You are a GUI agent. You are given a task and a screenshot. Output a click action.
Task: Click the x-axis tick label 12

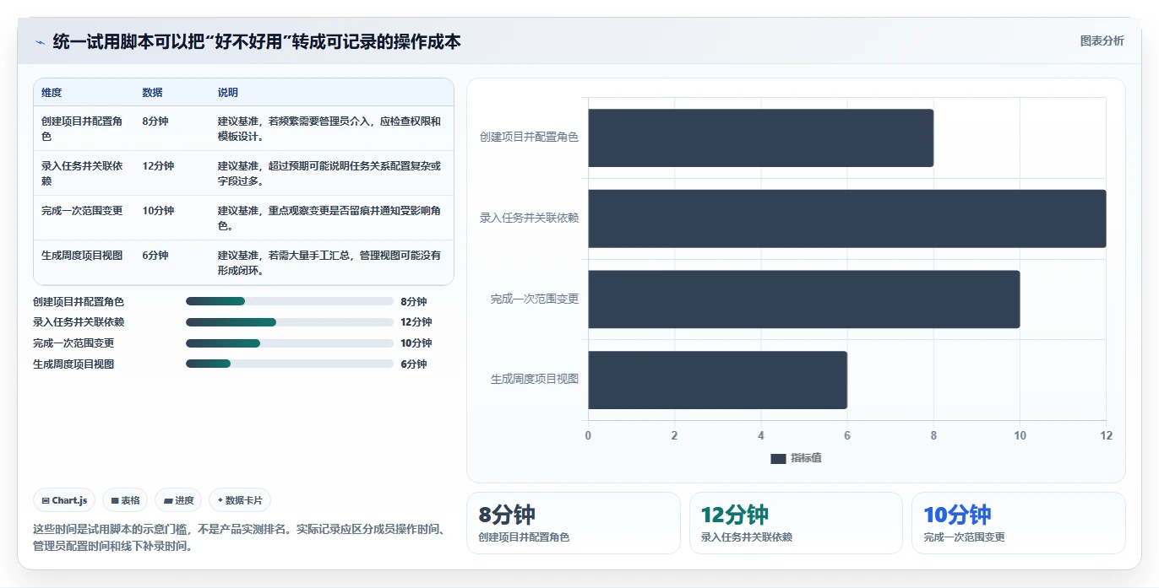[1106, 436]
